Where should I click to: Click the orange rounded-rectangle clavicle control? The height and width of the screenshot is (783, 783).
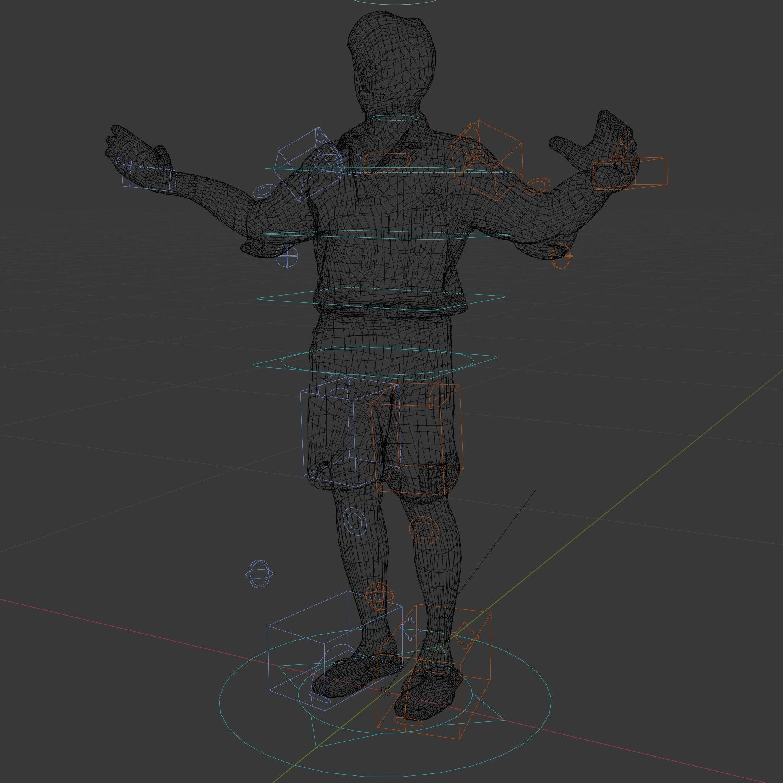pyautogui.click(x=387, y=164)
